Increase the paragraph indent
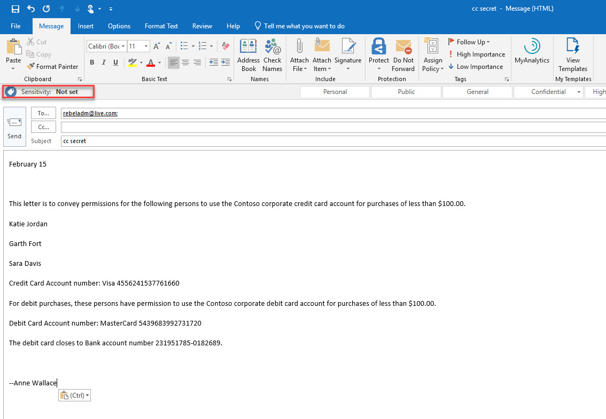606x419 pixels. [226, 62]
